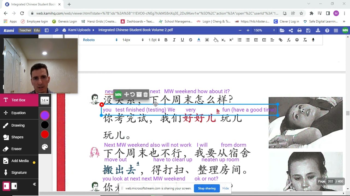Insert a hyperlink
Image resolution: width=350 pixels, height=196 pixels.
(281, 40)
